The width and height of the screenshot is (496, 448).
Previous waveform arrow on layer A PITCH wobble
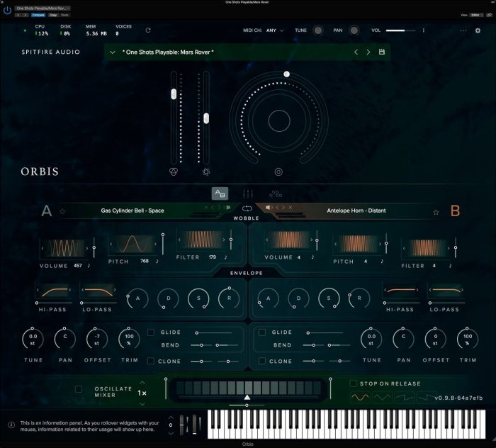tap(111, 244)
